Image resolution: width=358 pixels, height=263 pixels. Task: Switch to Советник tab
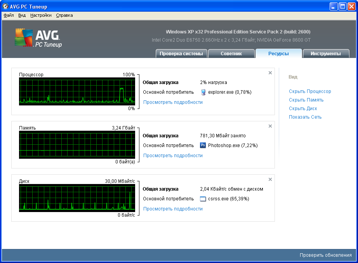click(231, 54)
